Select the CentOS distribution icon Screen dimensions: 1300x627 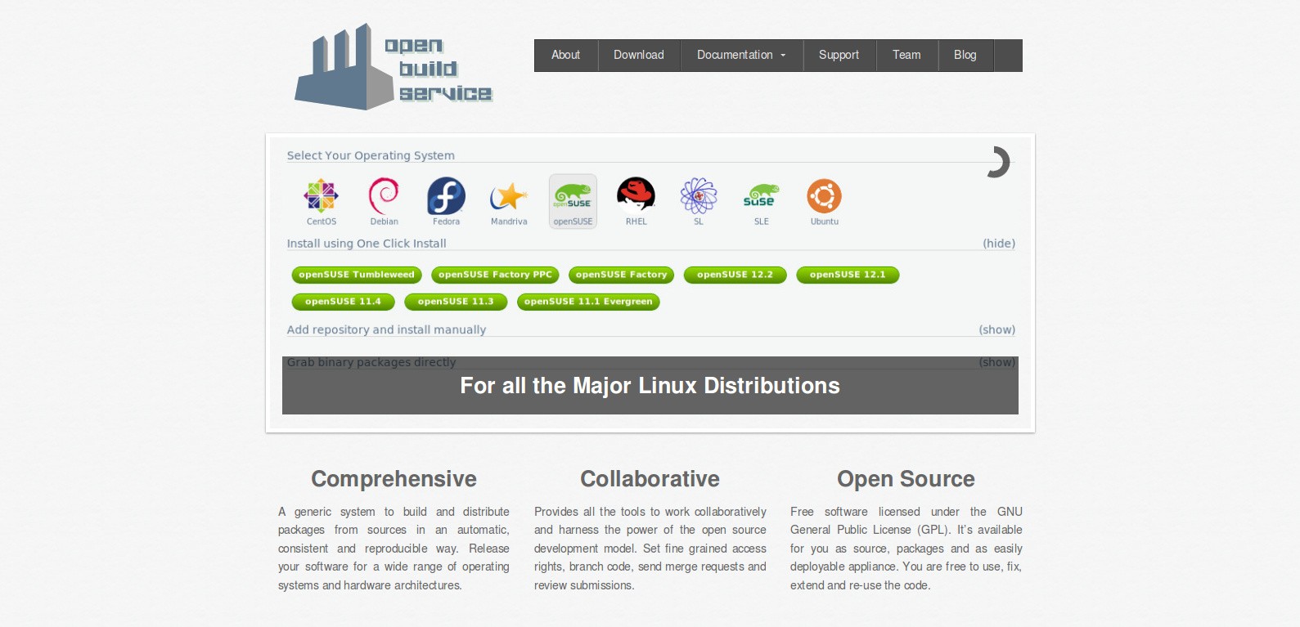(321, 197)
